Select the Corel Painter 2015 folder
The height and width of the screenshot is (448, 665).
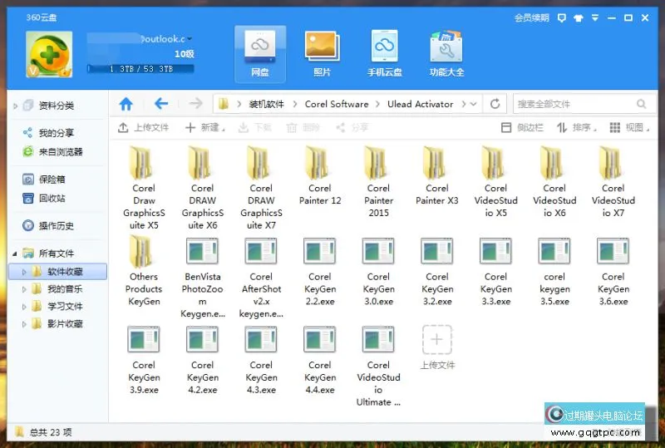378,181
